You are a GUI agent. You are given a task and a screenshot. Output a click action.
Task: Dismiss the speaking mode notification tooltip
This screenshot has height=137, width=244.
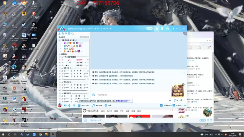coord(129,100)
